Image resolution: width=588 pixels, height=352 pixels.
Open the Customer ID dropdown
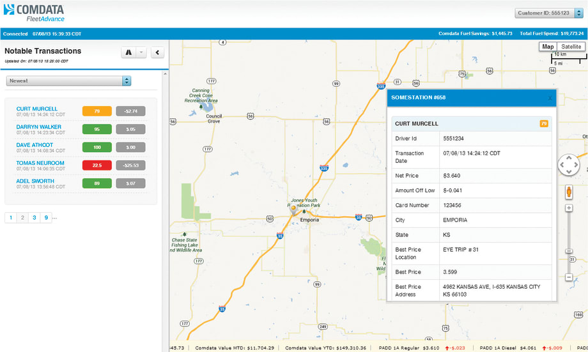point(548,13)
